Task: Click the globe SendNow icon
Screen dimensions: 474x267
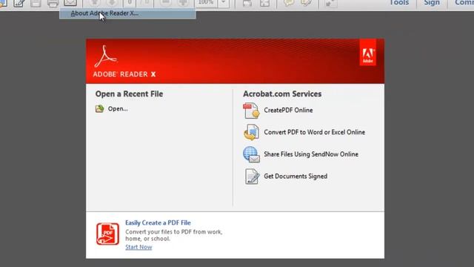Action: click(251, 154)
